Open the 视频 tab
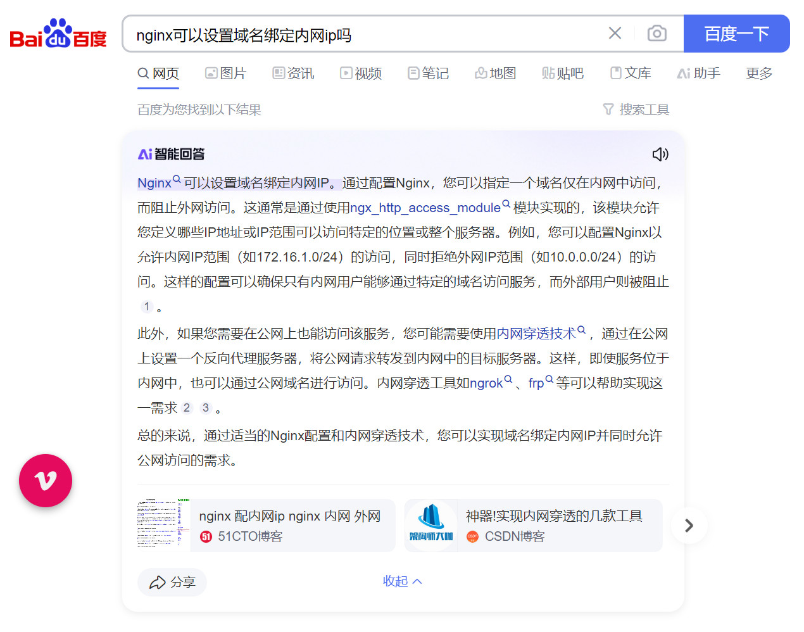Viewport: 804px width, 632px height. tap(361, 73)
